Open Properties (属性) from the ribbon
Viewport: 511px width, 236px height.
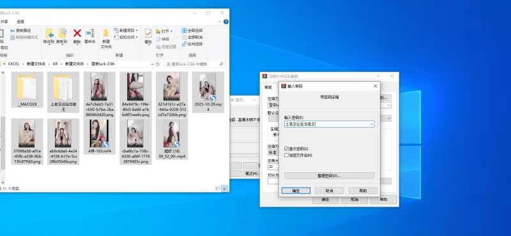coord(148,36)
